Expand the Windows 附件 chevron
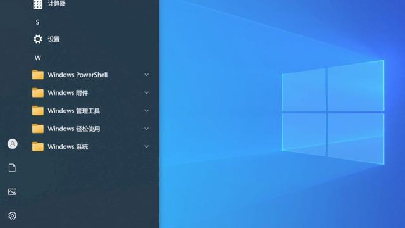 click(x=146, y=92)
